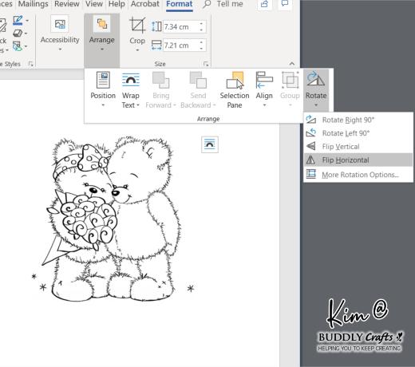Click the Group objects button
The image size is (415, 367).
tap(290, 89)
